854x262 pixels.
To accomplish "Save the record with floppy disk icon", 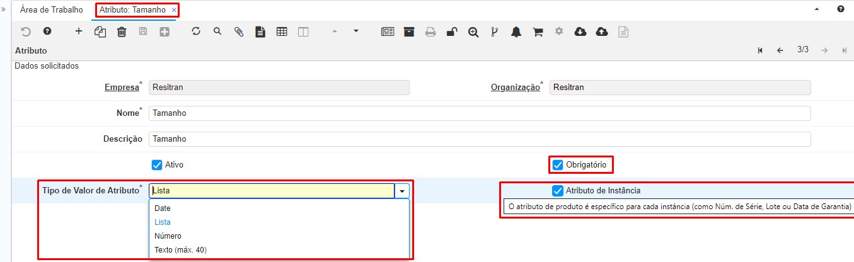I will click(143, 31).
